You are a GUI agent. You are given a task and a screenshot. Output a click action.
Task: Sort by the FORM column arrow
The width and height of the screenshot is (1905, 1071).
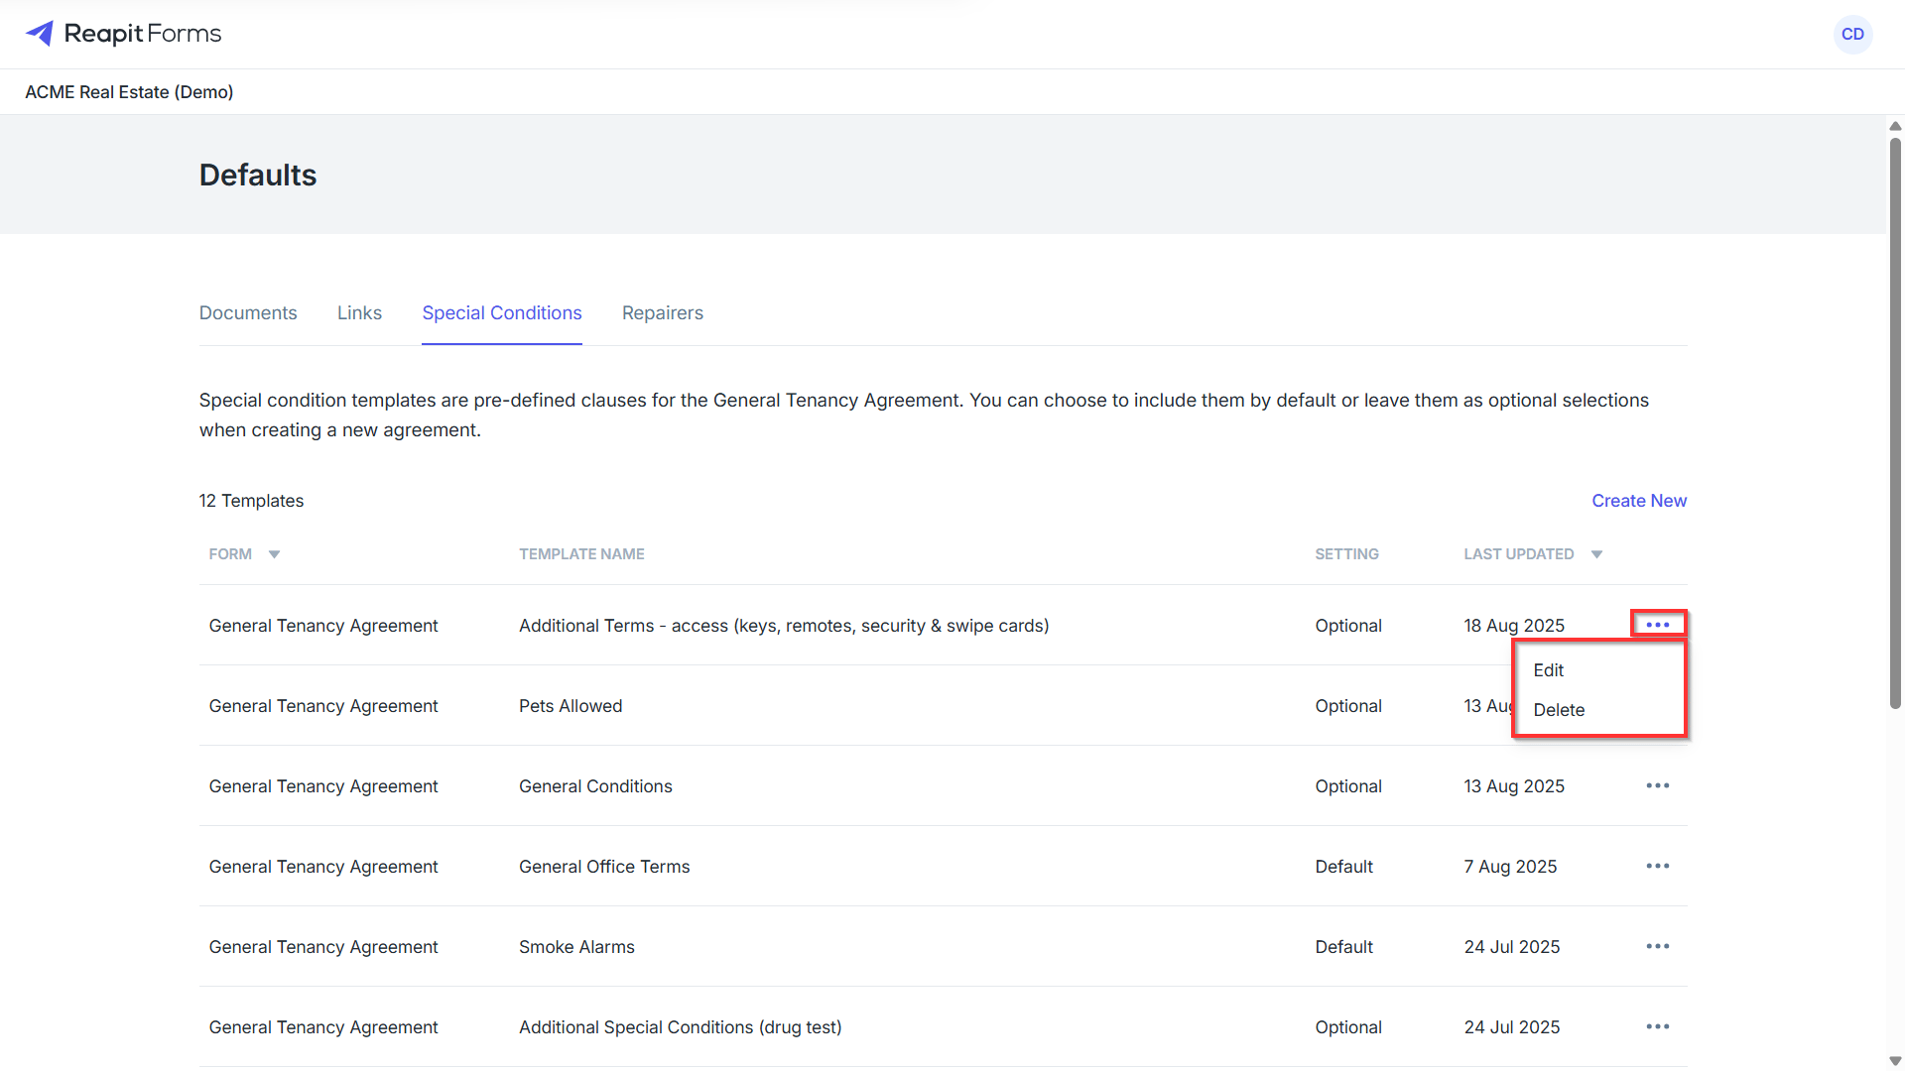pos(274,554)
